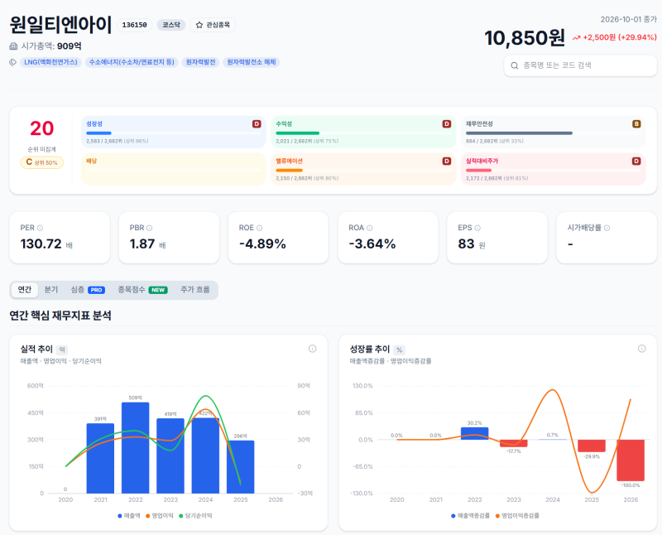Open the PBR info tooltip icon
Screen dimensions: 662x535
coord(150,228)
